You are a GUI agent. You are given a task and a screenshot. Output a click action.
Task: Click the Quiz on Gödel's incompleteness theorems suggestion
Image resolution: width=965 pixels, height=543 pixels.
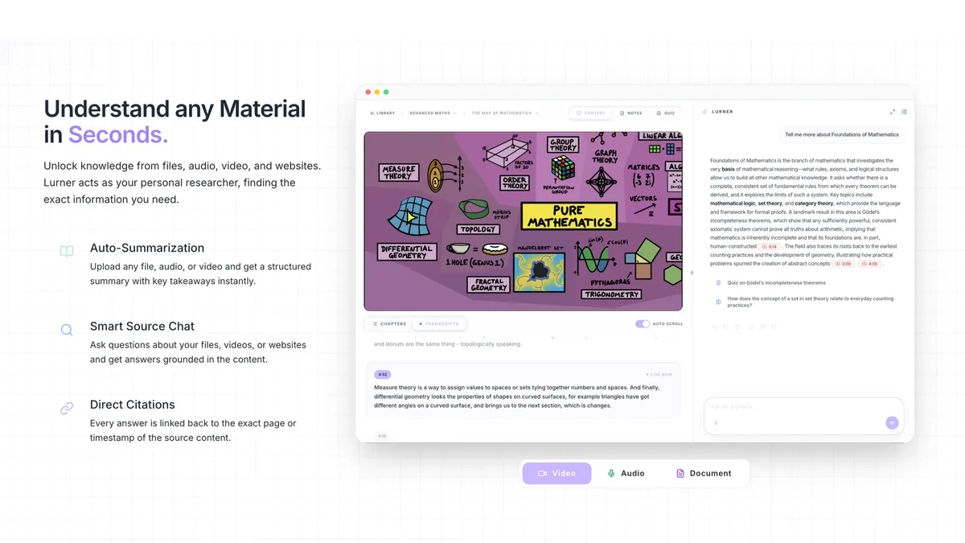tap(776, 283)
